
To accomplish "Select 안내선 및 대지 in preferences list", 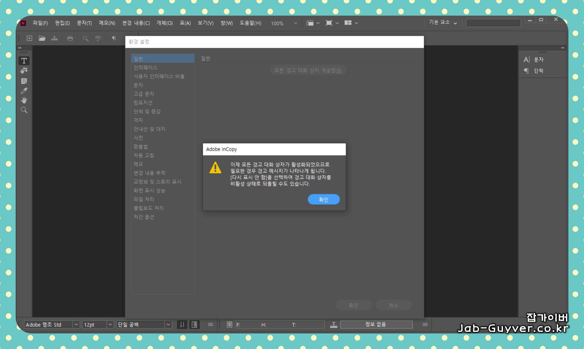I will (163, 129).
